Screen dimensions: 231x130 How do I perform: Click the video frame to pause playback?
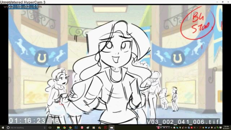coord(115,65)
